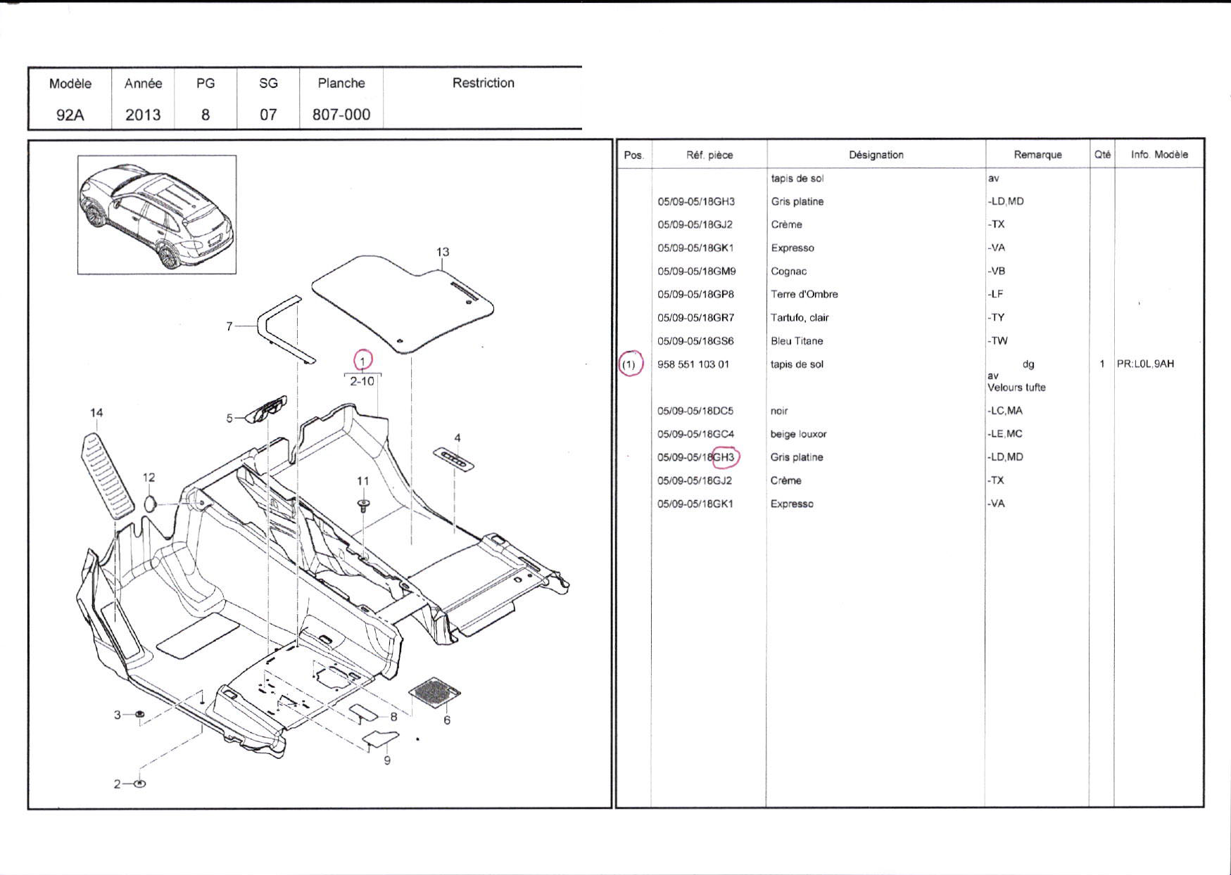Select the Cognac reference 05/09-05/18GM9
Screen dimensions: 1231x875
(696, 272)
